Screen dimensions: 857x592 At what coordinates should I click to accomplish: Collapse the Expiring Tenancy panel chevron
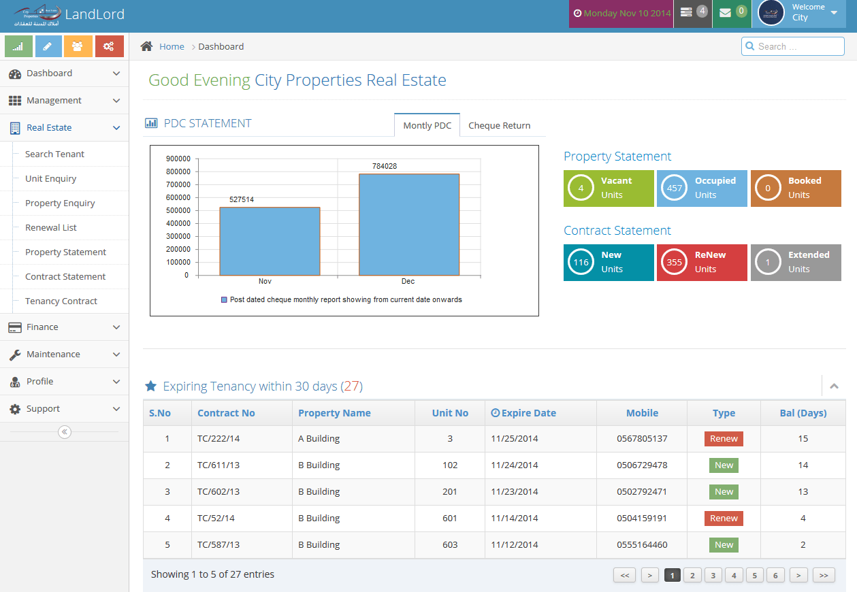pos(834,385)
